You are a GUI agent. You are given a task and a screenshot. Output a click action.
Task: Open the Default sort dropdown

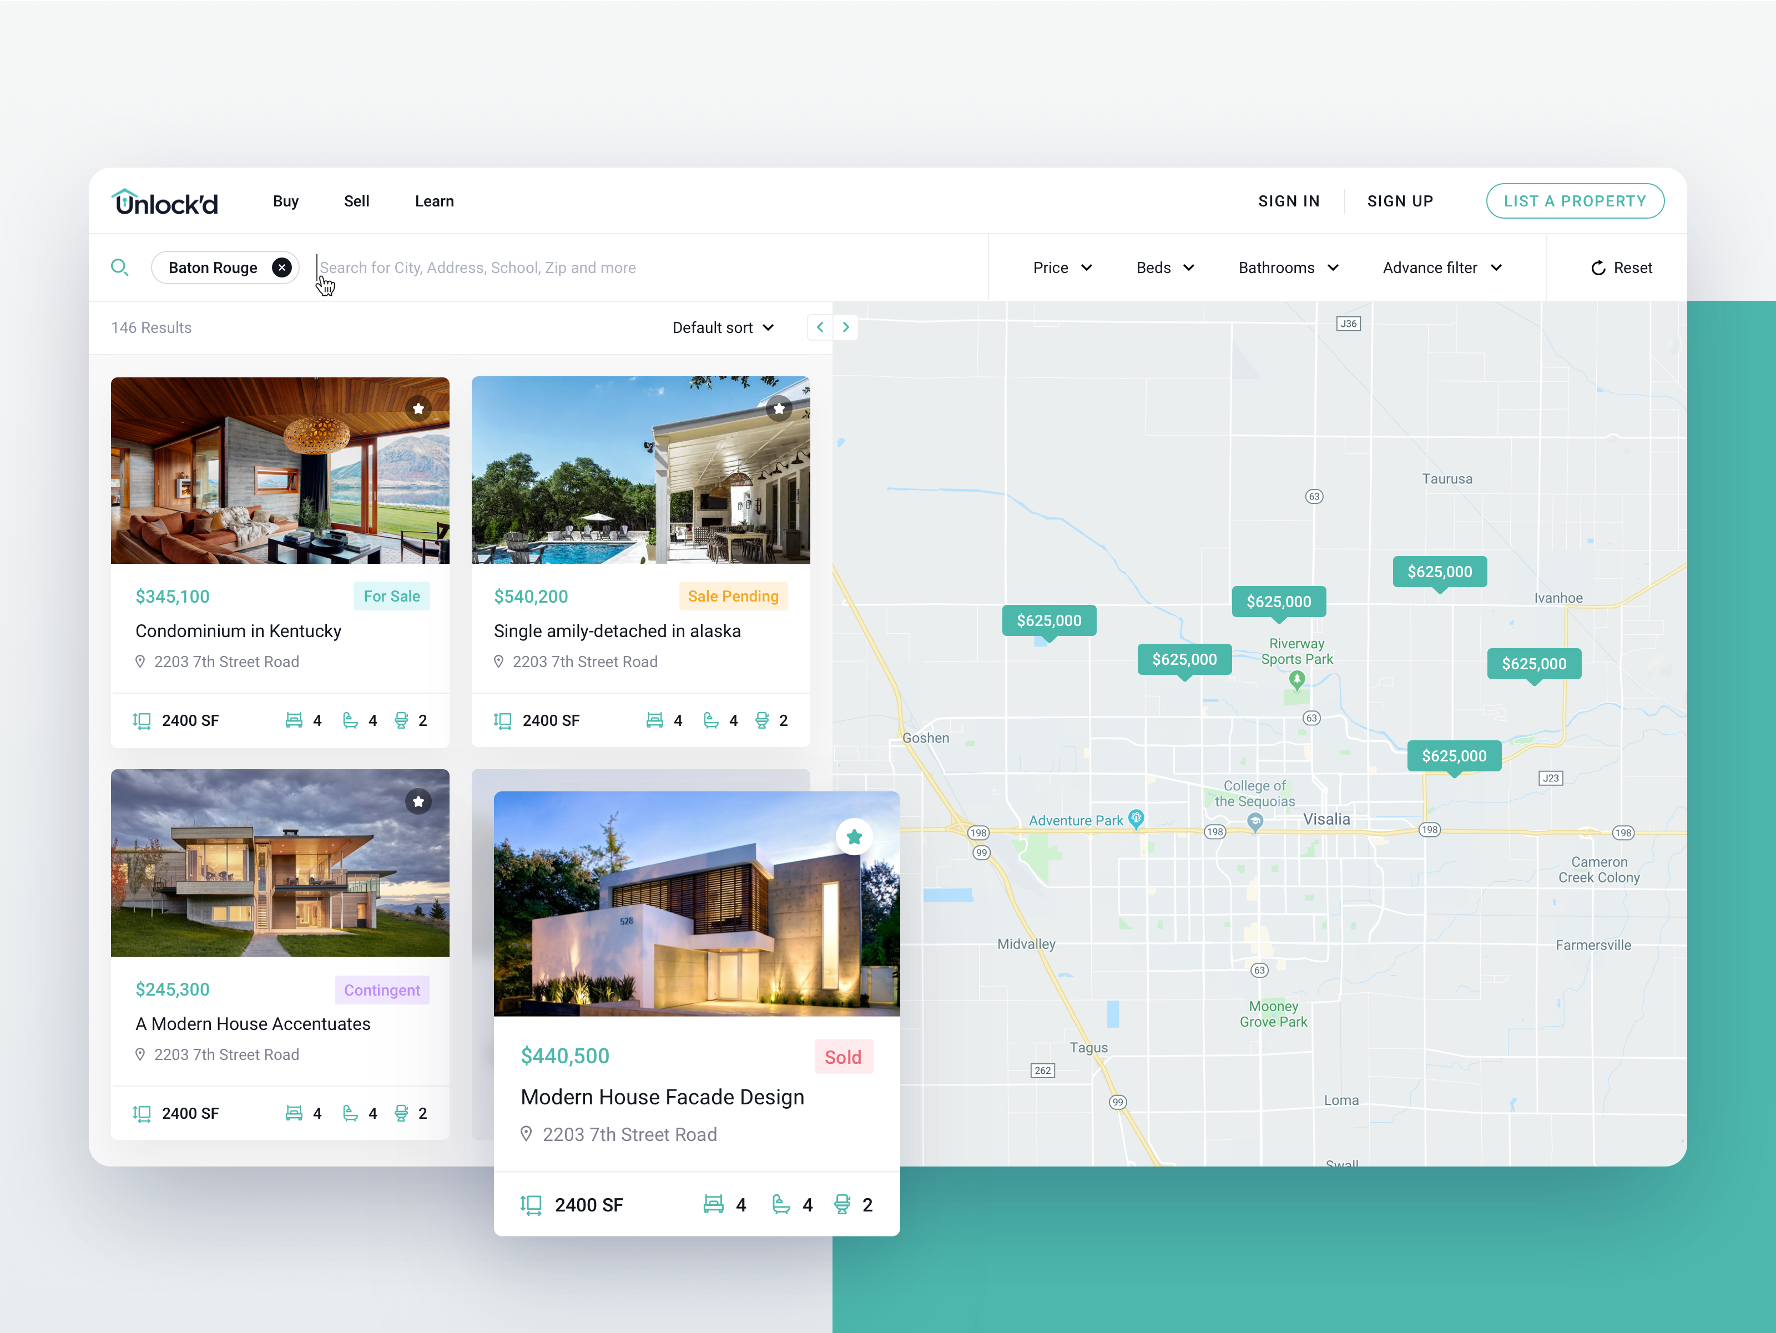click(723, 327)
